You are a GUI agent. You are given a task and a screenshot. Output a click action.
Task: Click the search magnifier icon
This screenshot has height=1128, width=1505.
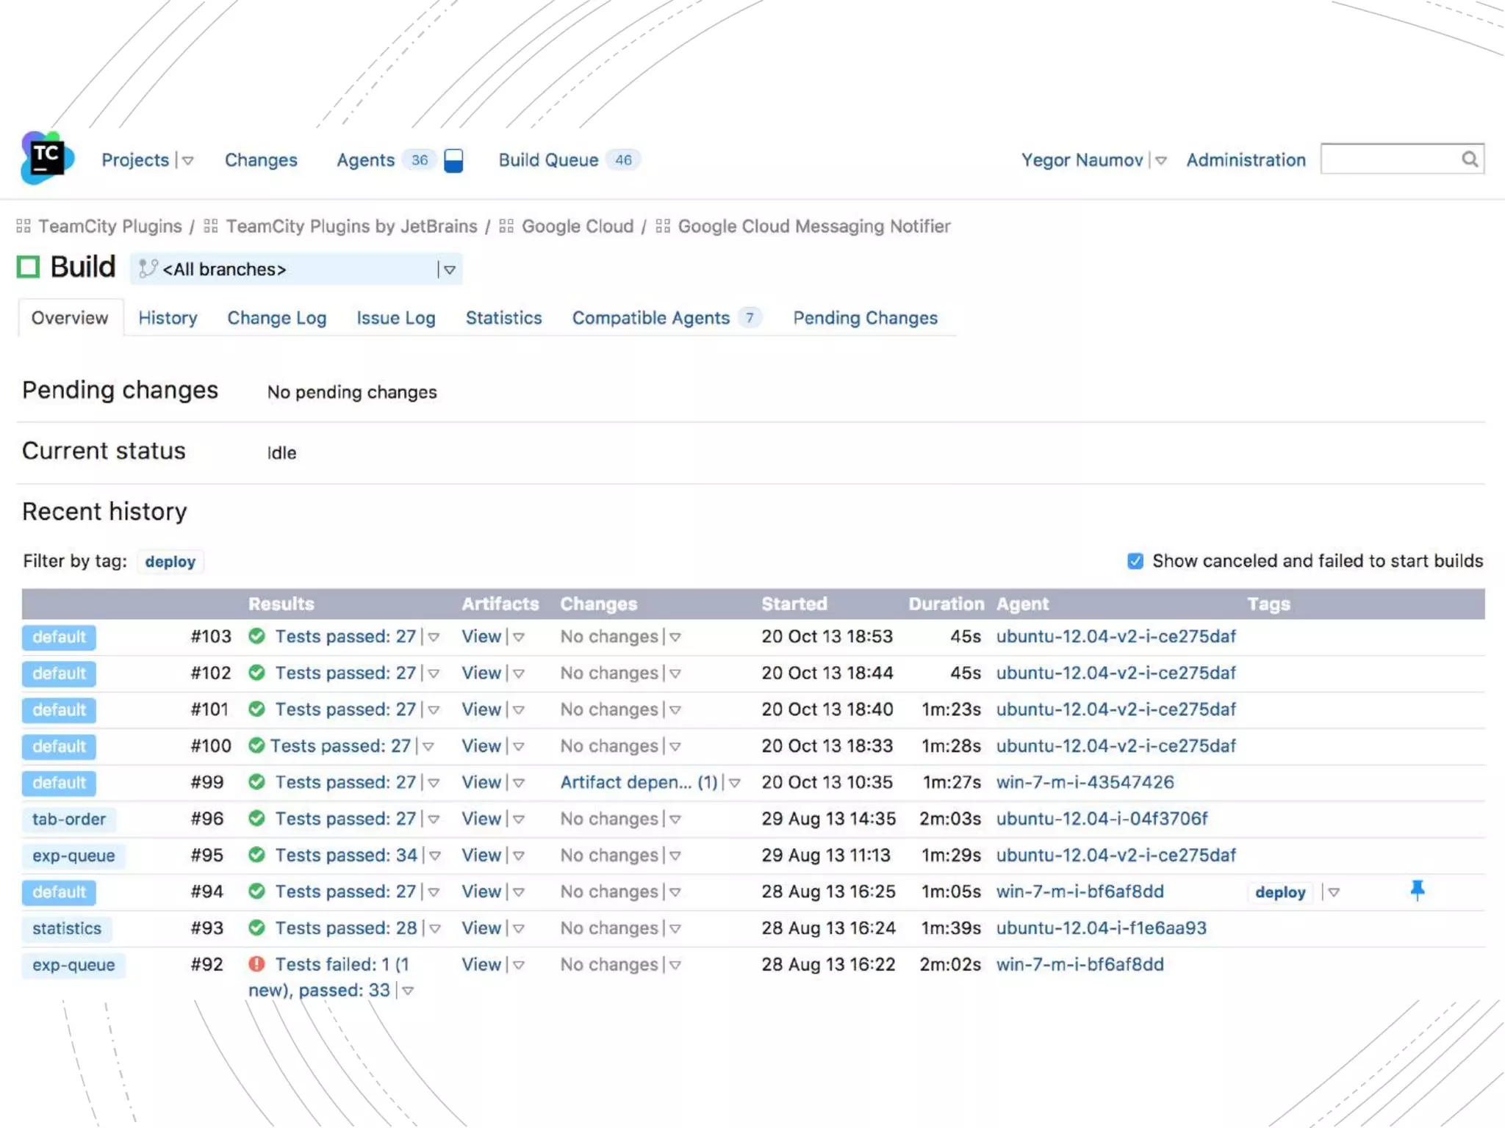(1469, 159)
